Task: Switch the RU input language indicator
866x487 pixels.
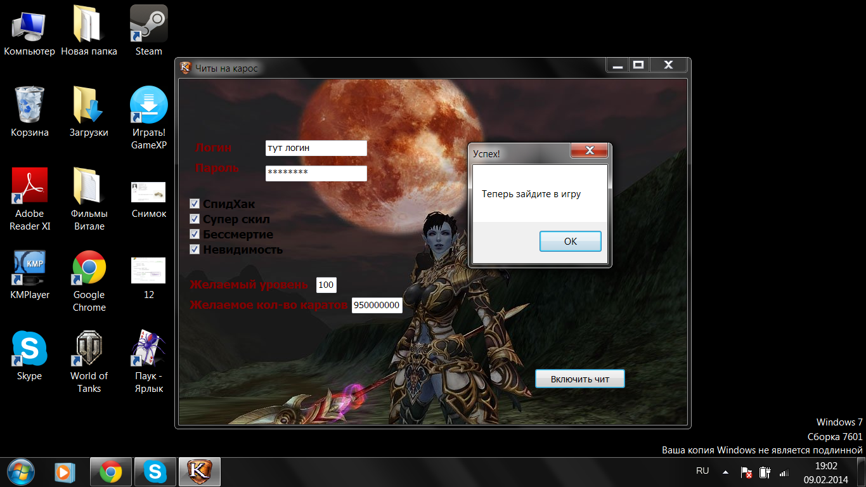Action: pos(702,471)
